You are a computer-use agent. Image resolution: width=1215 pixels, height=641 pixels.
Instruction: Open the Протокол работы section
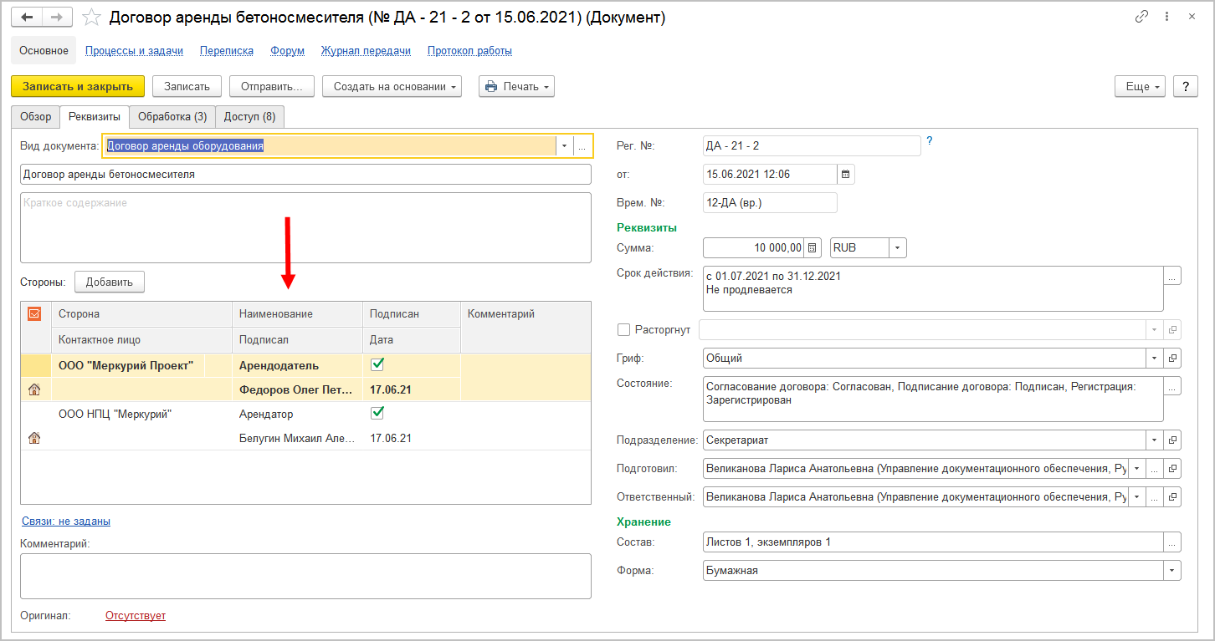pyautogui.click(x=469, y=51)
